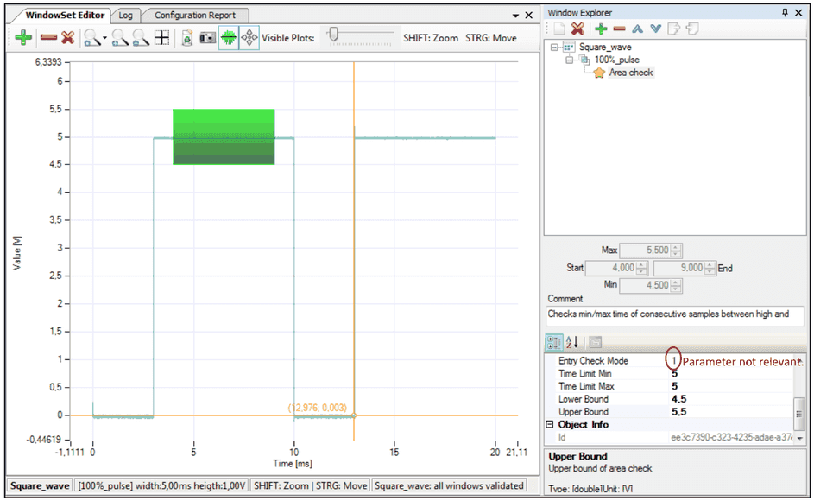Select 100%_pulse tree item

click(x=616, y=60)
